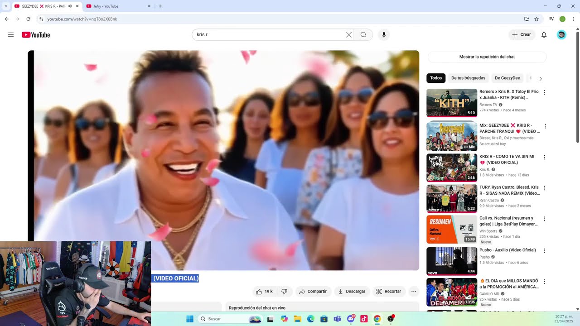Open the tab search dropdown arrow
This screenshot has width=580, height=326.
[x=6, y=6]
